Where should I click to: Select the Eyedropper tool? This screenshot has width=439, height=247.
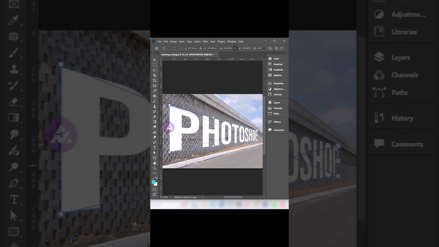155,91
